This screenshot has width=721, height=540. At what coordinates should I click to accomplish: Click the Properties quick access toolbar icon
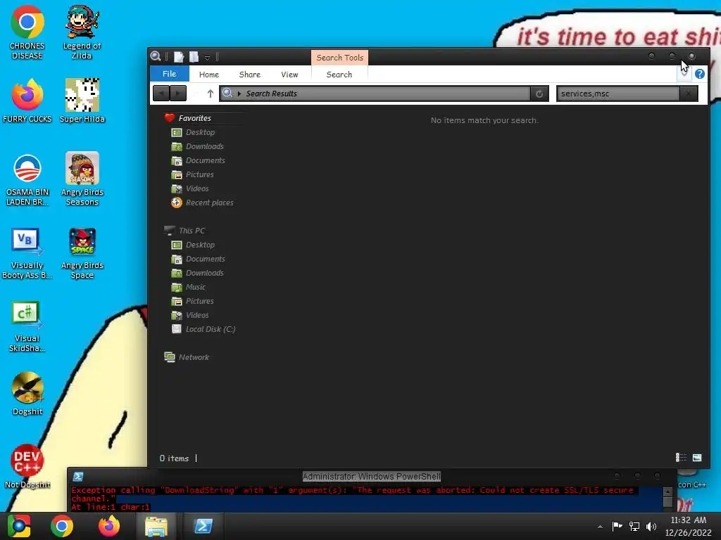[x=179, y=57]
